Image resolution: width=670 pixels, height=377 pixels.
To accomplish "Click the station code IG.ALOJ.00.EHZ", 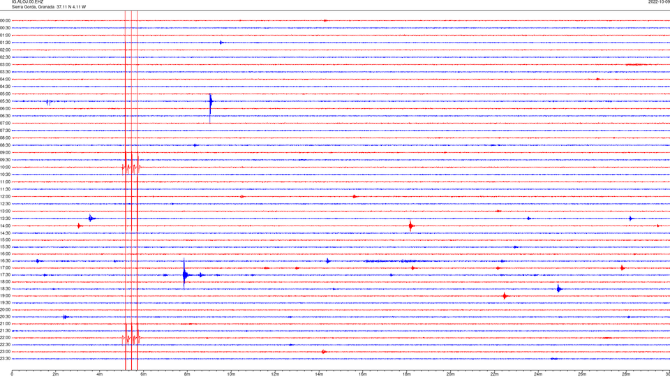I will click(27, 2).
